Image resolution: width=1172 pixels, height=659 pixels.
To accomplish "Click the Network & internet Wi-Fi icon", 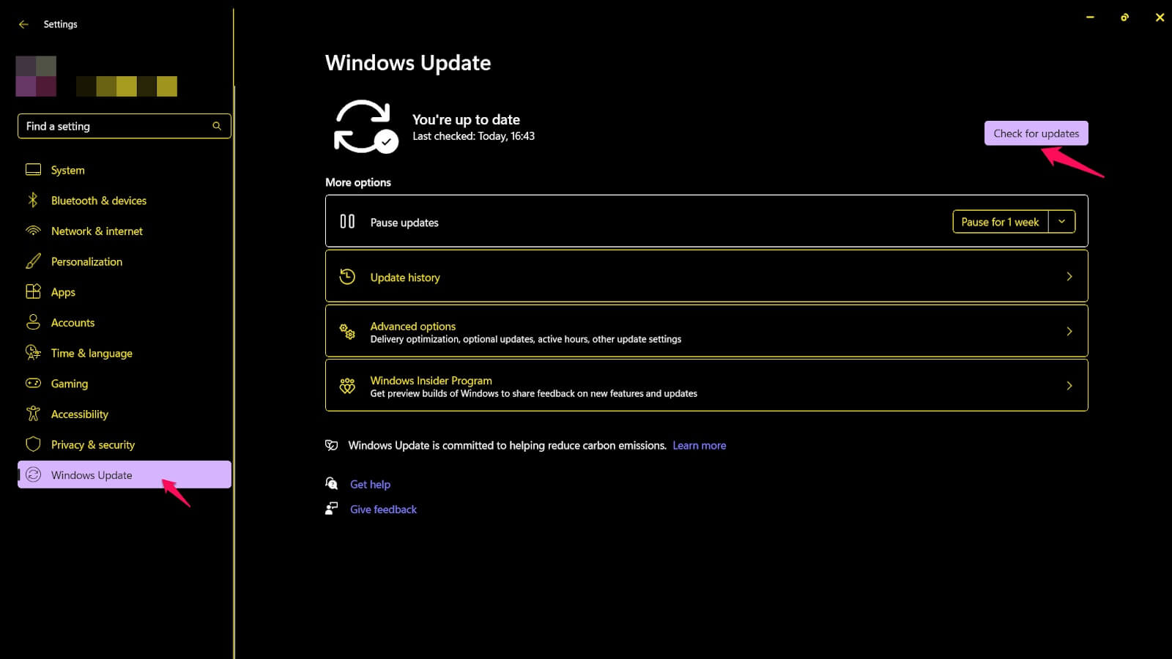I will coord(33,231).
